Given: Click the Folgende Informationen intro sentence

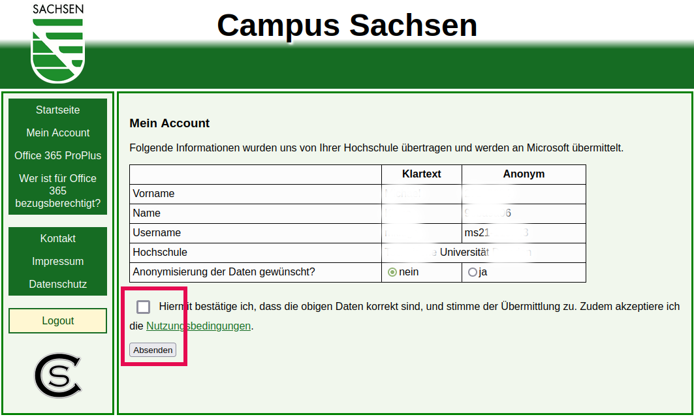Looking at the screenshot, I should point(376,147).
